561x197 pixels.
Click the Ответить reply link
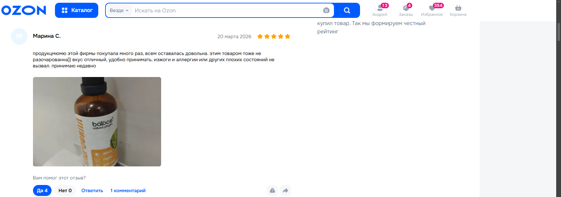pyautogui.click(x=92, y=190)
